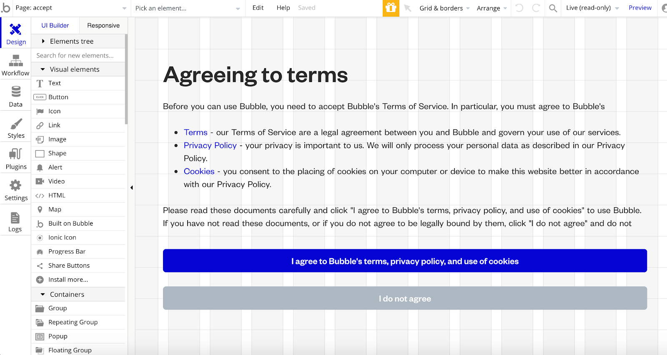Viewport: 667px width, 355px height.
Task: Select the Shape element icon
Action: pyautogui.click(x=40, y=154)
